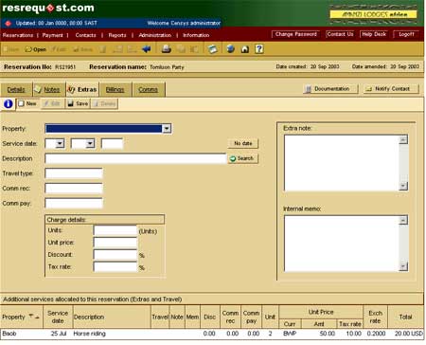
Task: Click the Total column header
Action: click(x=405, y=317)
